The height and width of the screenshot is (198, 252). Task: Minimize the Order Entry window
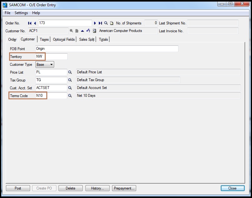pos(222,4)
